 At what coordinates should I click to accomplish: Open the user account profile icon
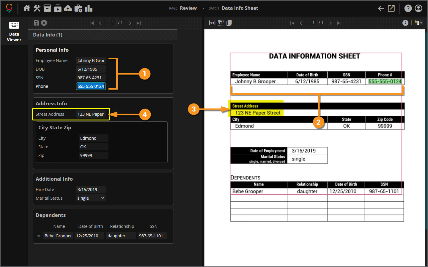pyautogui.click(x=418, y=8)
